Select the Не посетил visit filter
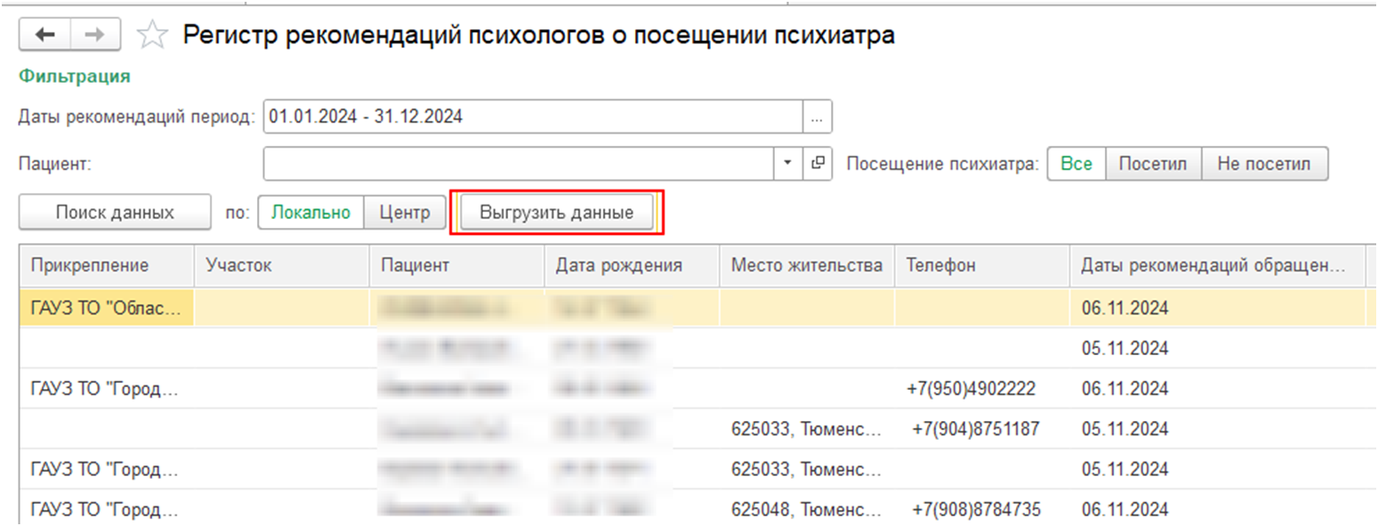 point(1263,164)
